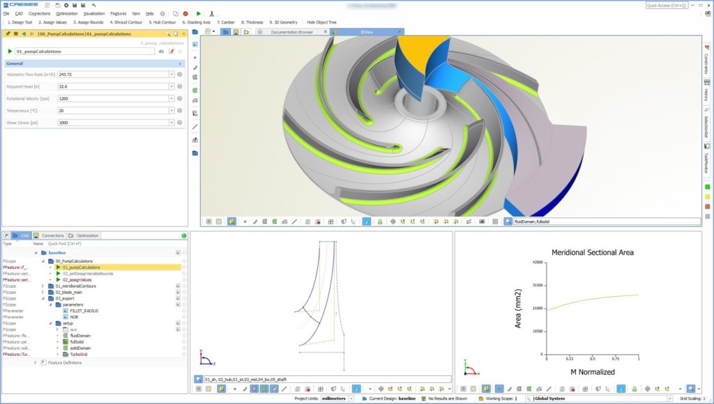
Task: Select the pencil edit icon beside 01_pumpCalculations
Action: pos(172,52)
